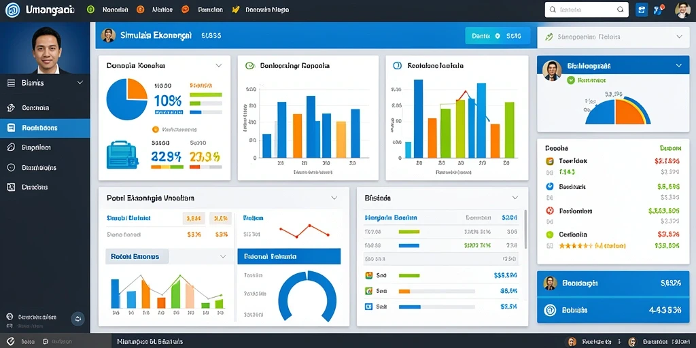This screenshot has height=348, width=696.
Task: Select the highlighted Rookddons sidebar item
Action: [x=45, y=128]
